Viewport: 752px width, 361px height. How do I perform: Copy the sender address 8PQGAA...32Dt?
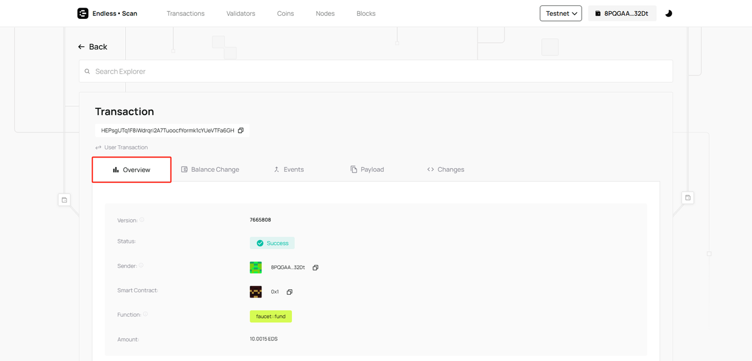click(315, 268)
